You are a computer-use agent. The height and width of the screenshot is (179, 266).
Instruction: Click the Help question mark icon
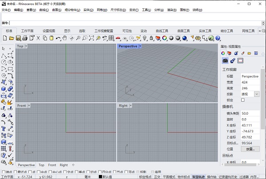[218, 38]
